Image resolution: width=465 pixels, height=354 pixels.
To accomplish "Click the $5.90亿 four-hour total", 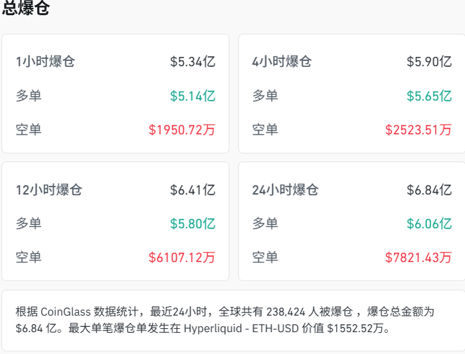I will click(x=429, y=62).
